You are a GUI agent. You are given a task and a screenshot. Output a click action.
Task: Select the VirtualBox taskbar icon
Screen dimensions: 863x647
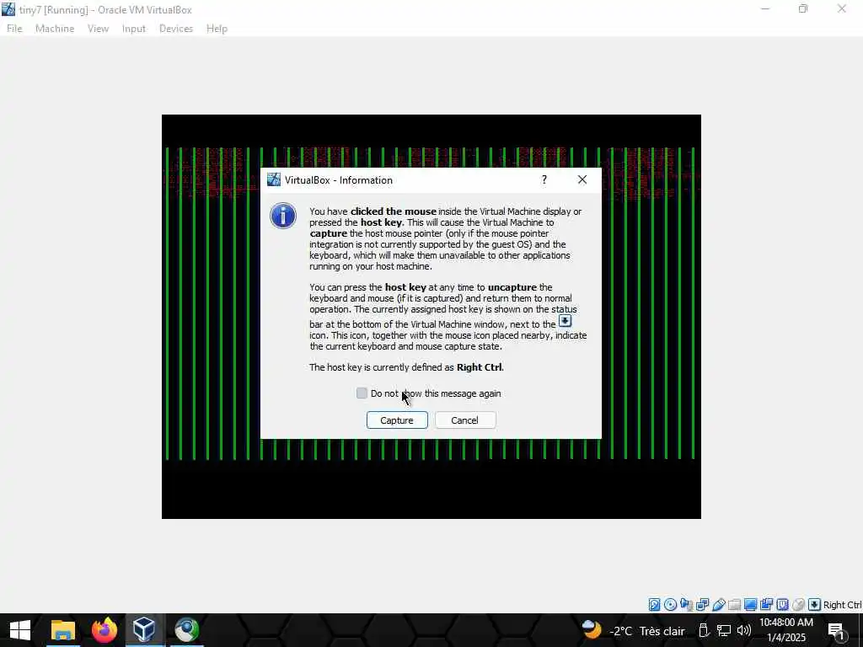point(145,630)
